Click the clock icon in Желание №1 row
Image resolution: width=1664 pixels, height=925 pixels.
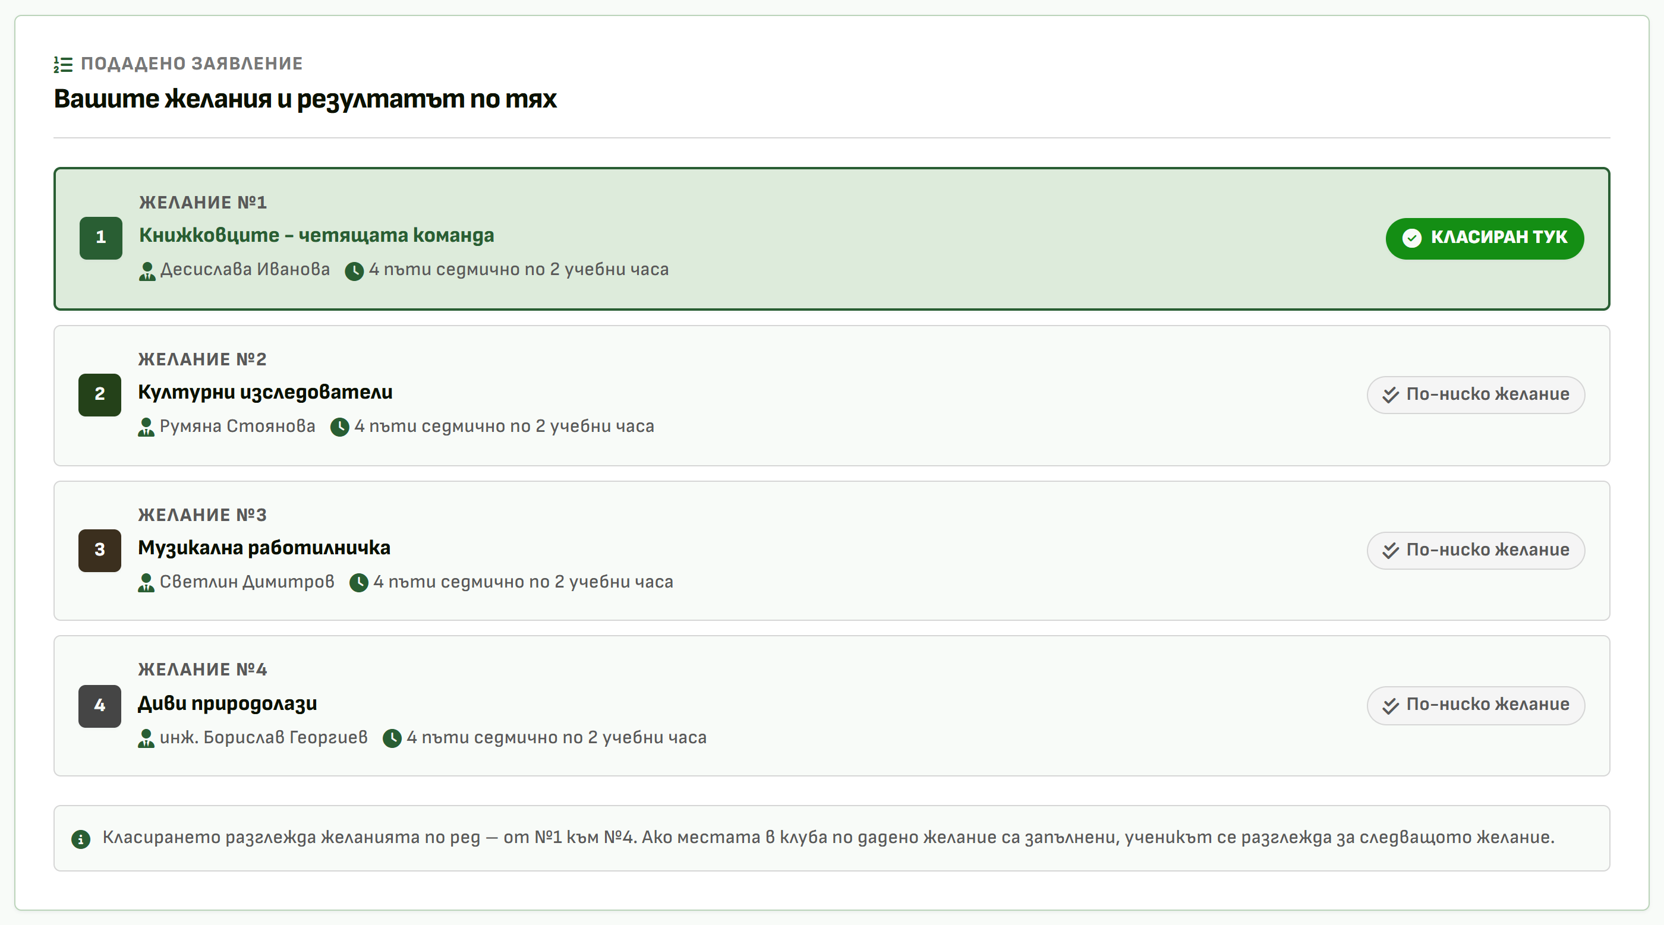(354, 271)
